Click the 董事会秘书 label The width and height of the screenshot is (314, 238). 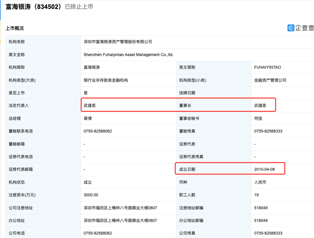click(189, 119)
